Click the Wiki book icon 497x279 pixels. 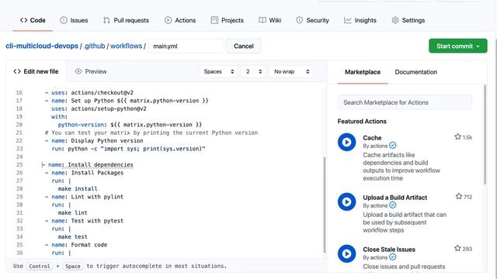coord(262,20)
